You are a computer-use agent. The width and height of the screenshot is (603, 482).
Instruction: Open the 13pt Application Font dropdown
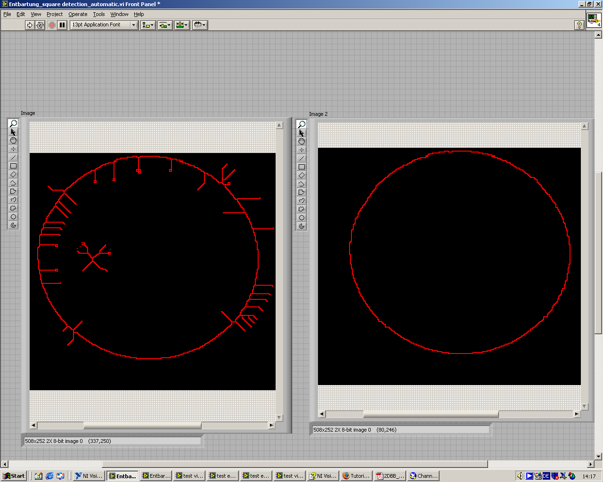[x=104, y=25]
